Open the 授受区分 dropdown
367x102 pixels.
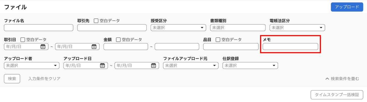tap(178, 27)
